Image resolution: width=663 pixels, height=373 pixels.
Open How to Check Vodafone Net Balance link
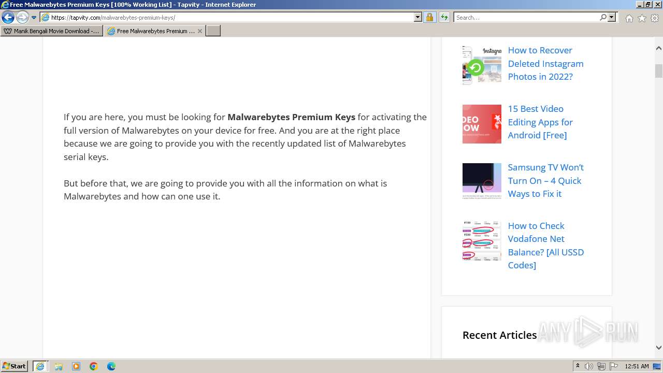click(x=545, y=246)
